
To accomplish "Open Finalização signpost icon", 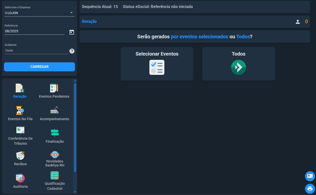I will click(x=55, y=133).
